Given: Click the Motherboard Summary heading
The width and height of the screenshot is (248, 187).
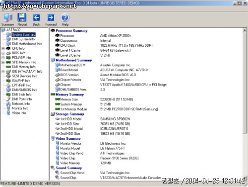Looking at the screenshot, I should 74,60.
